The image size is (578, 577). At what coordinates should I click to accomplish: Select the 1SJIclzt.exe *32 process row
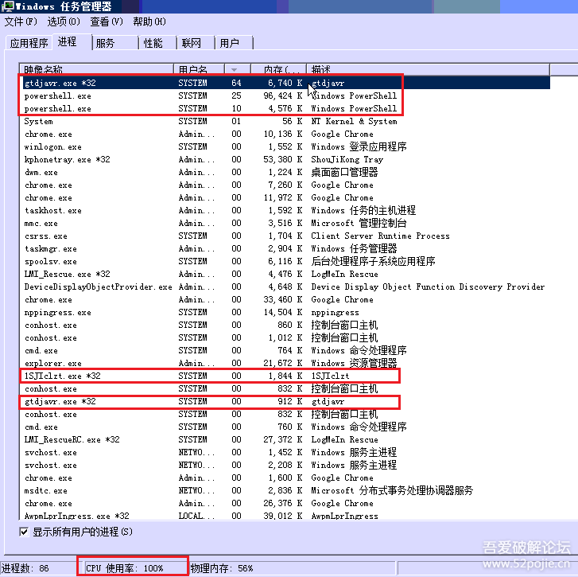coord(285,376)
